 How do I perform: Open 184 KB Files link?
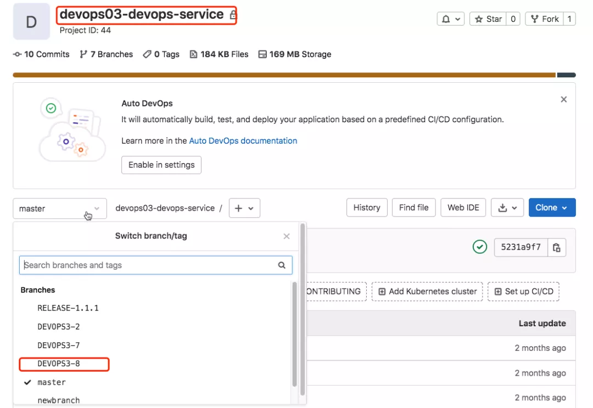point(219,54)
